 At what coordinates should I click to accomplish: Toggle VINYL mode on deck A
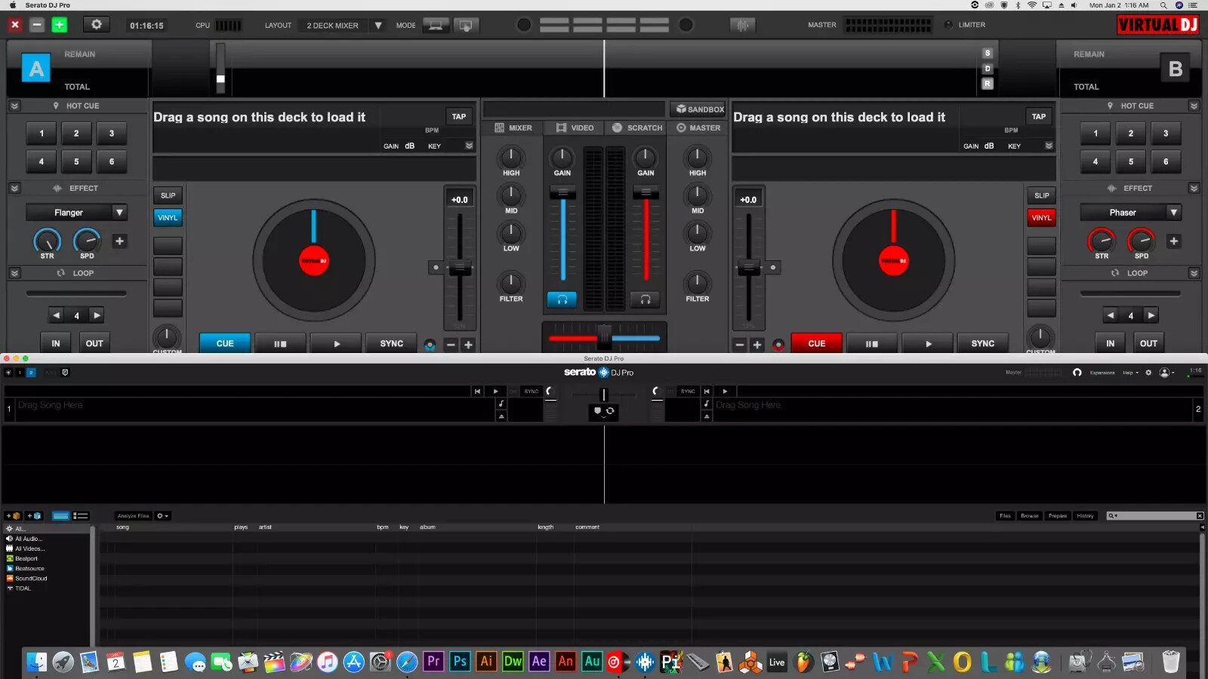(168, 217)
